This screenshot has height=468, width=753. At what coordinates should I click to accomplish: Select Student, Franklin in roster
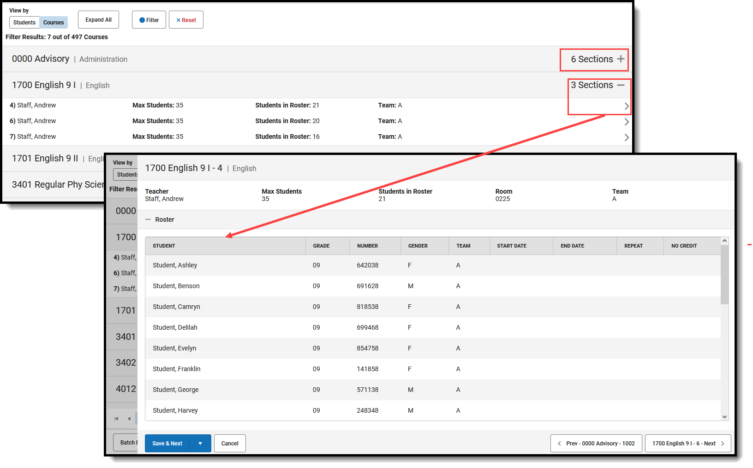(x=177, y=369)
